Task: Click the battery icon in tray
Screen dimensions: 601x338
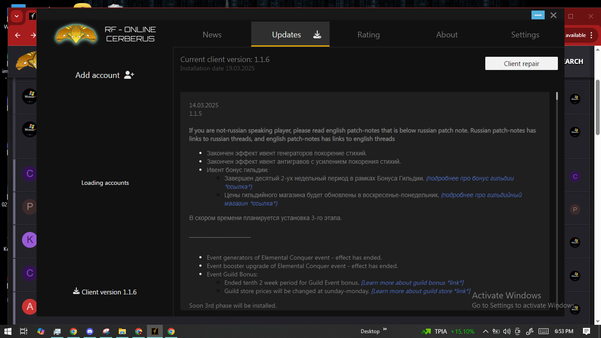Action: pos(496,331)
